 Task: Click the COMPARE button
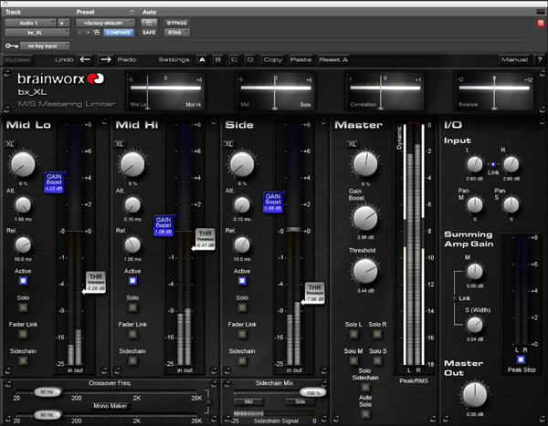(x=119, y=33)
